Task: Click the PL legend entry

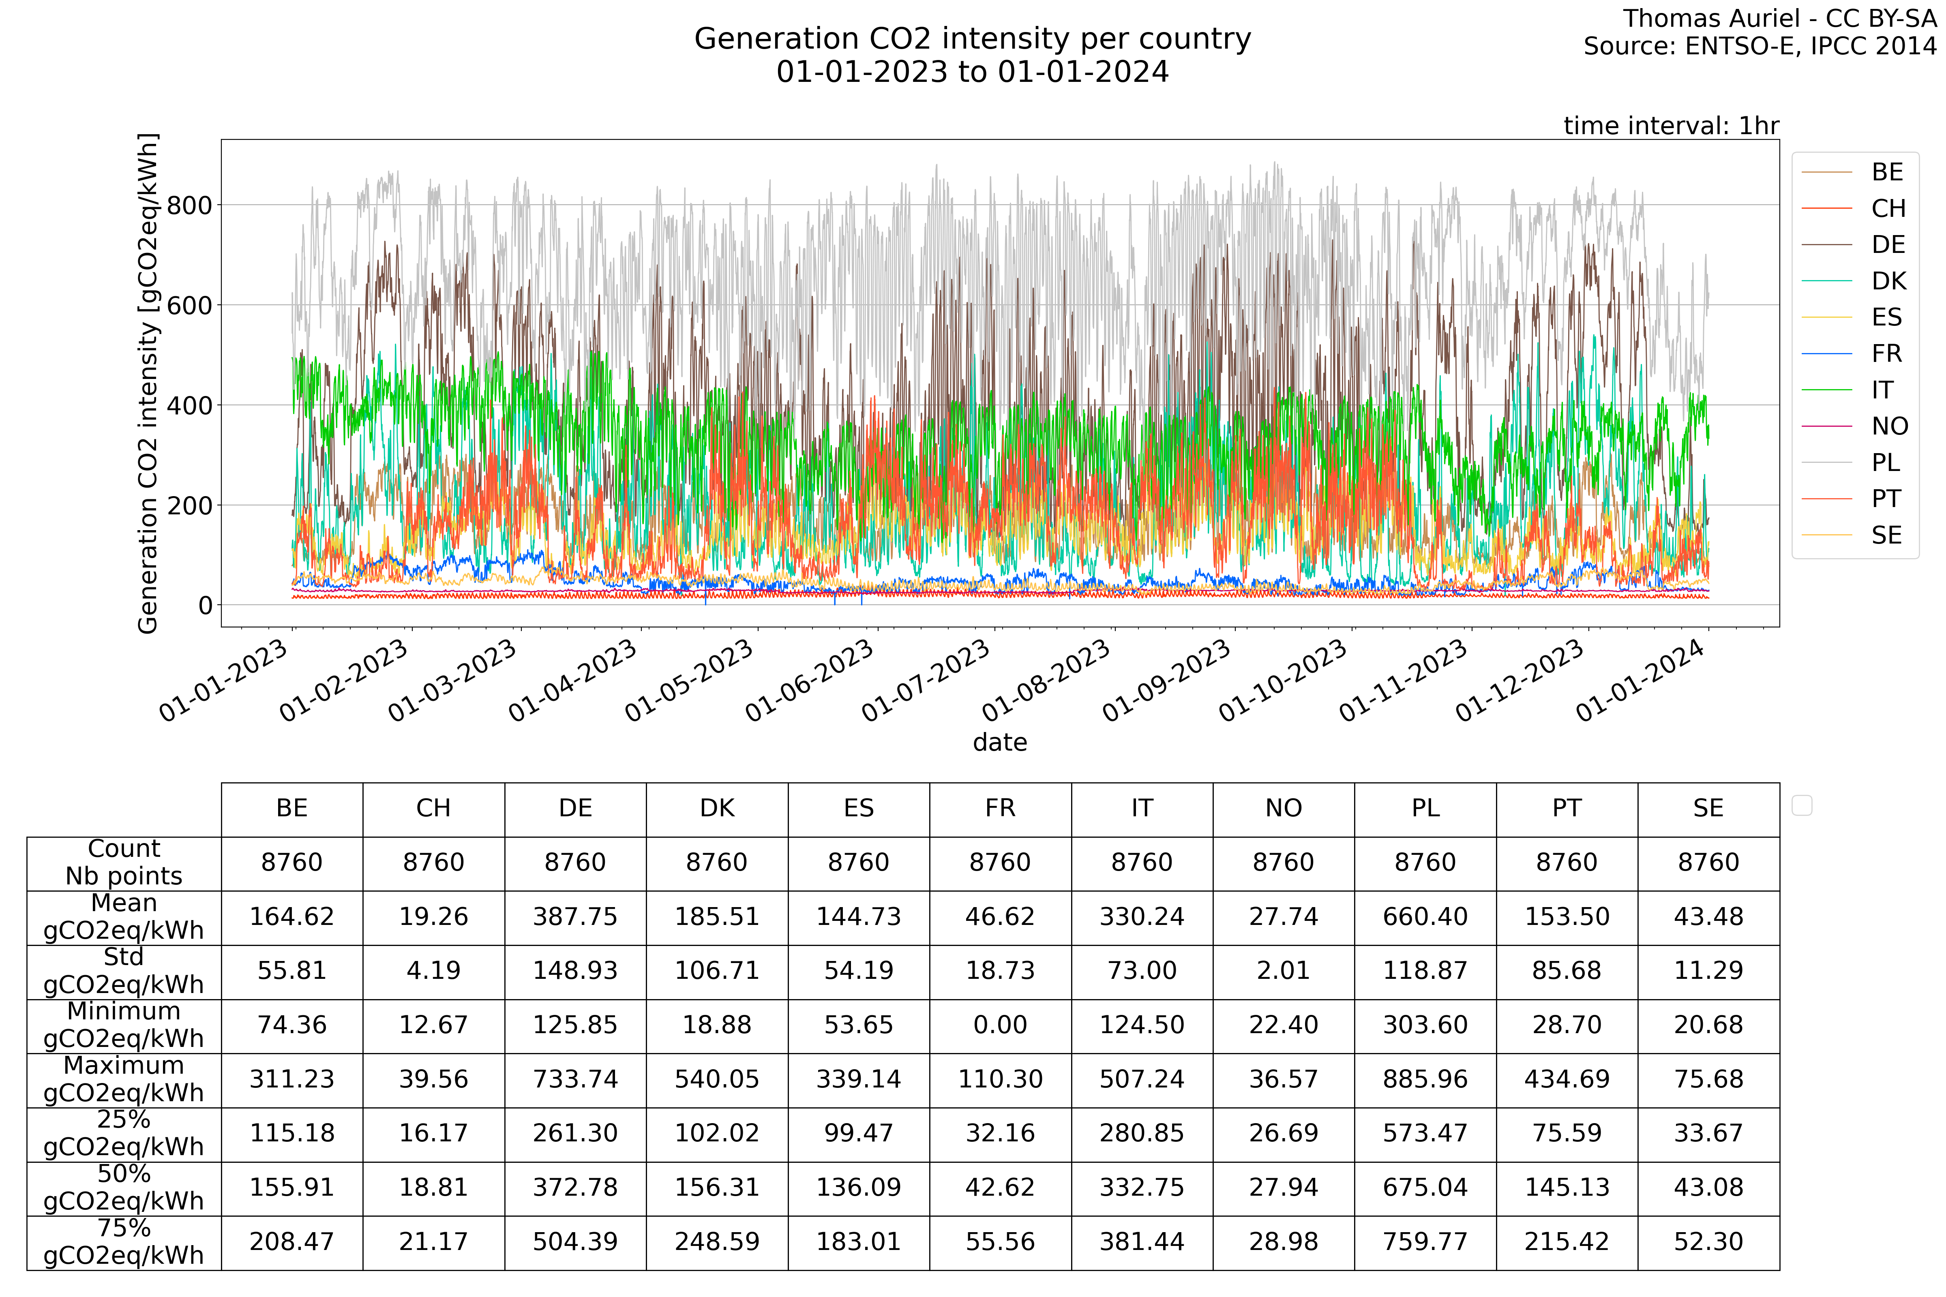Action: (x=1886, y=462)
